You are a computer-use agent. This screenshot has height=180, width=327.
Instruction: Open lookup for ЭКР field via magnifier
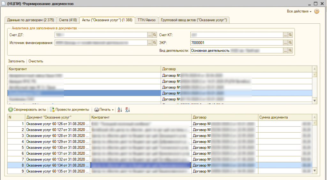click(290, 43)
